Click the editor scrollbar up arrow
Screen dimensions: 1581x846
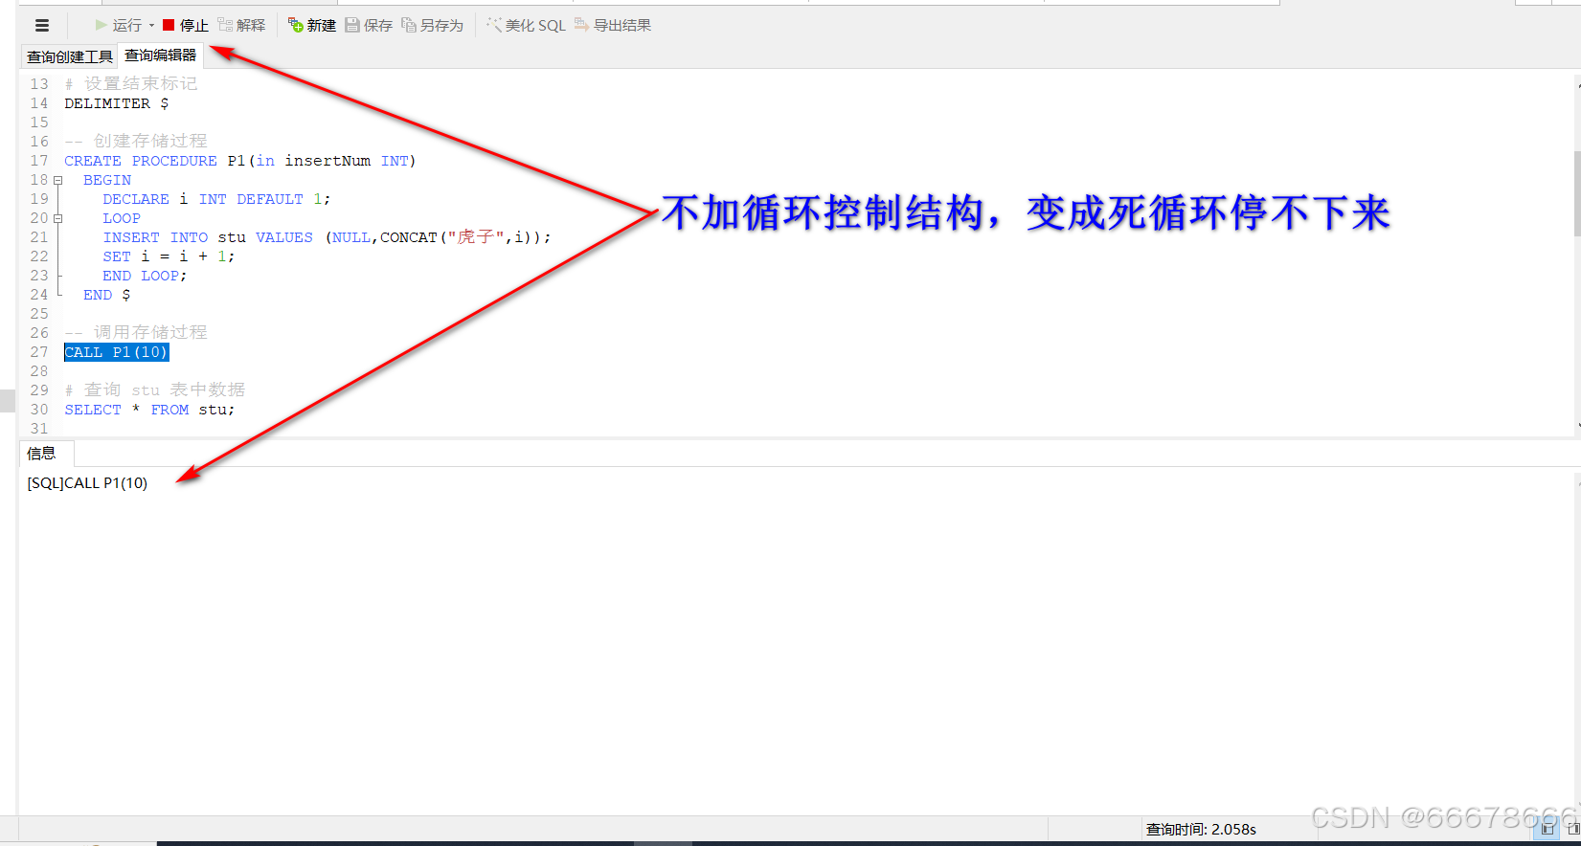1577,86
